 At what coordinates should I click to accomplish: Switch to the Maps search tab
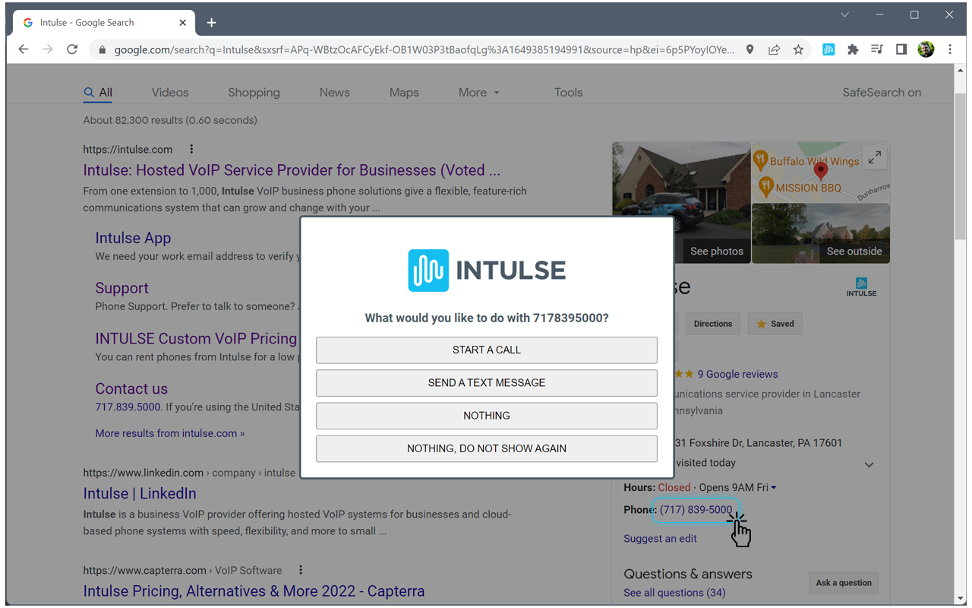[x=403, y=92]
